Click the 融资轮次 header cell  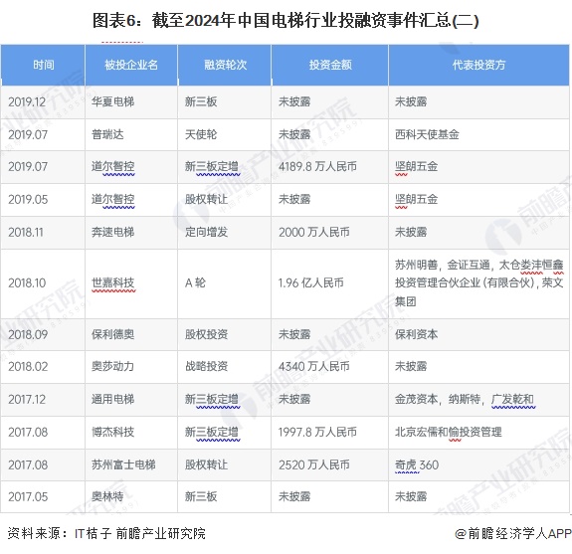(x=225, y=65)
